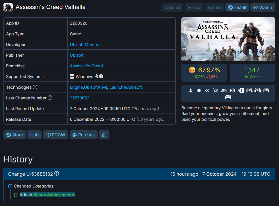Click the smiley rating emoji beside 67.97%
This screenshot has height=206, width=279.
[192, 70]
